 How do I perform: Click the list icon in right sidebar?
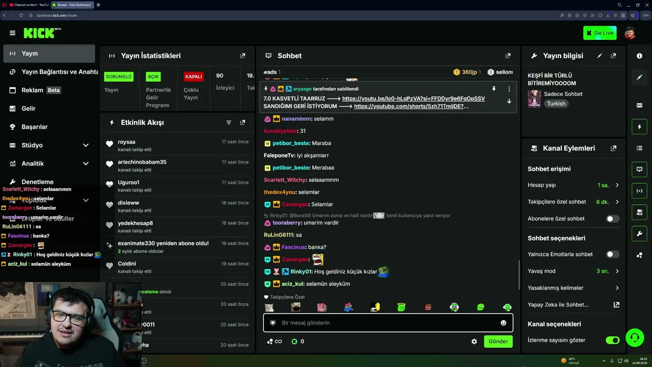pyautogui.click(x=639, y=148)
